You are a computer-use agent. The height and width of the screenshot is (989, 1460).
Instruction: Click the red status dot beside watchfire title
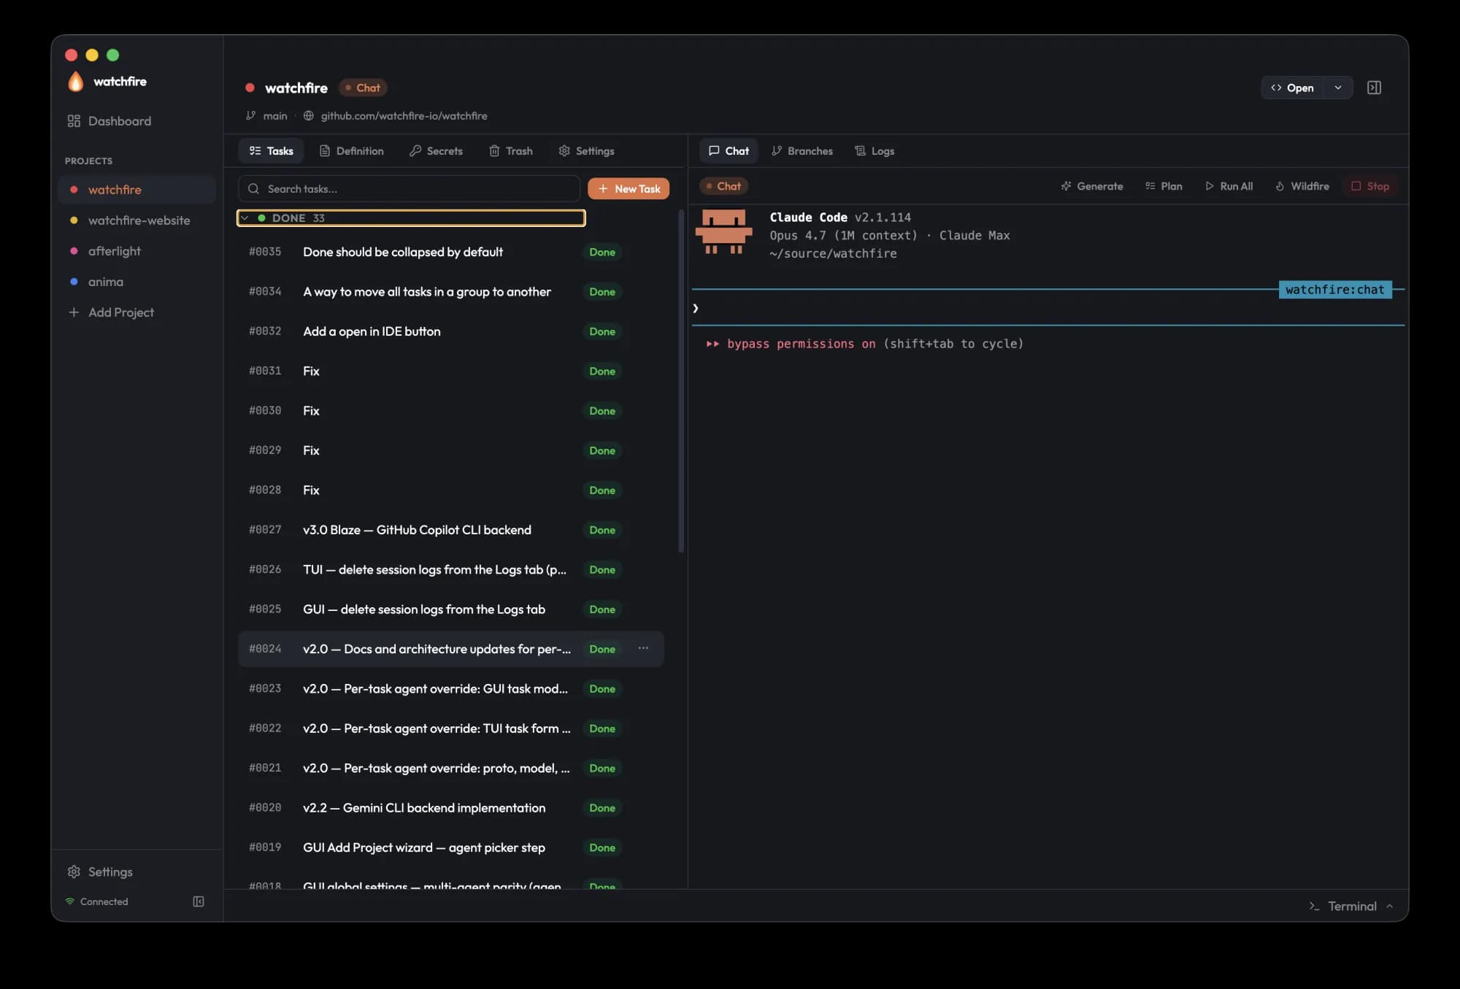(x=250, y=88)
